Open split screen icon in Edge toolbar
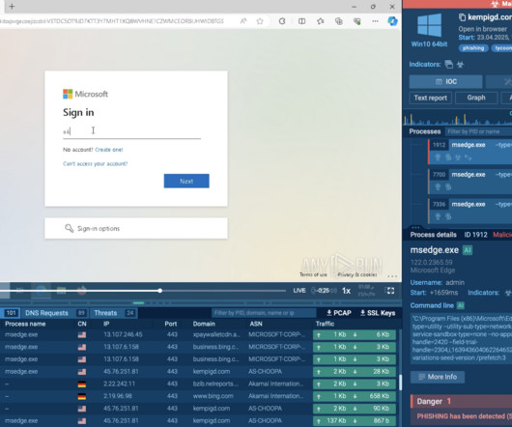Screen dimensions: 512x427 301,21
